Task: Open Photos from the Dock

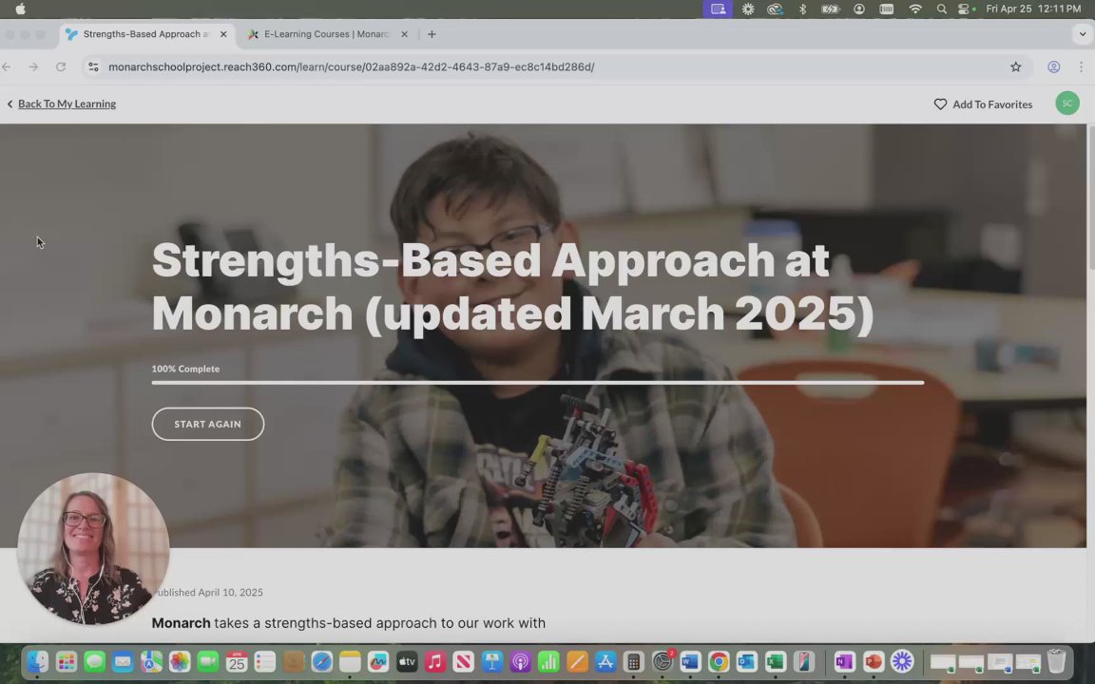Action: point(180,661)
